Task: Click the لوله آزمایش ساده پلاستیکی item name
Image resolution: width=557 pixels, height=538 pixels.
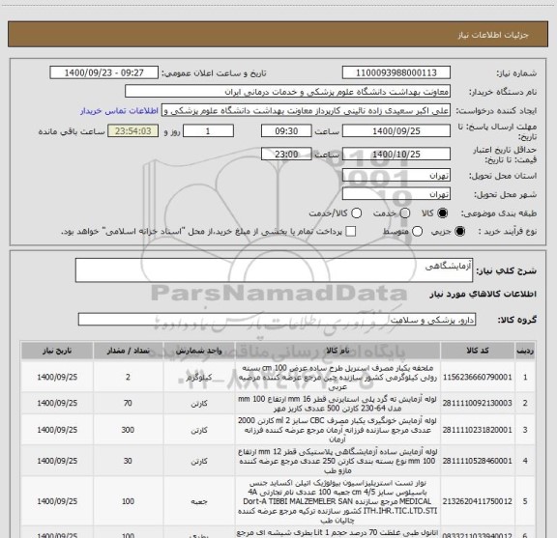Action: pos(337,461)
